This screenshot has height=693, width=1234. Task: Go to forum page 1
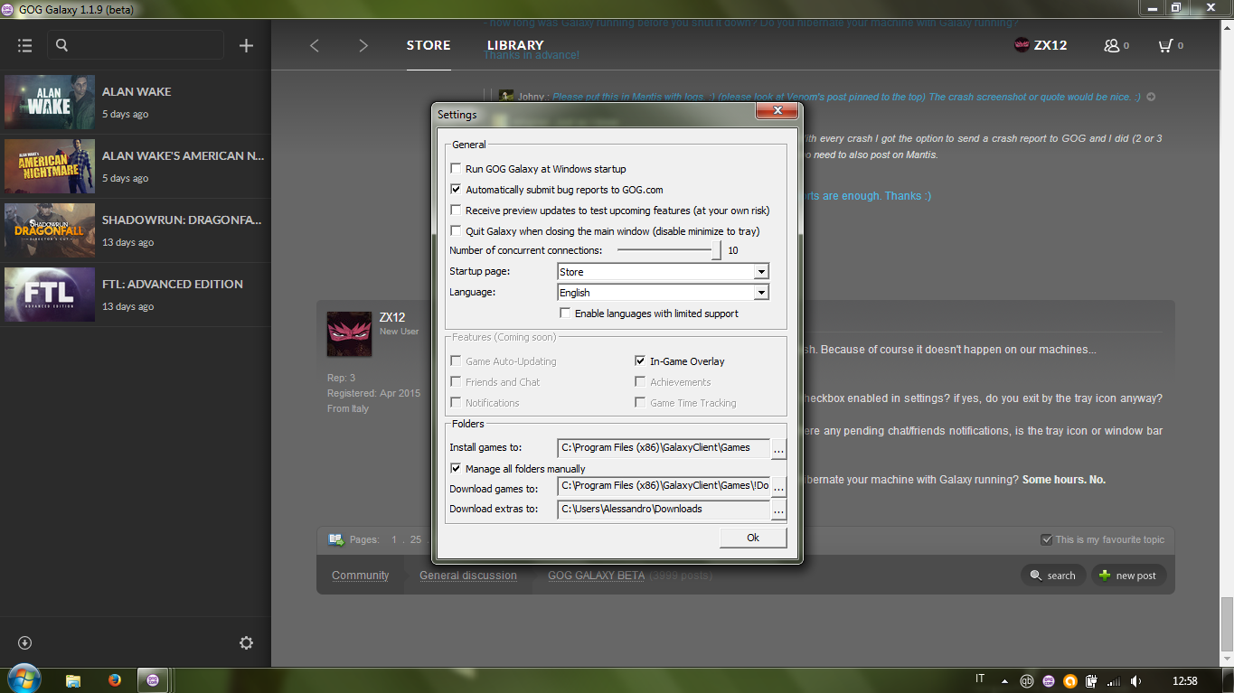[x=394, y=539]
